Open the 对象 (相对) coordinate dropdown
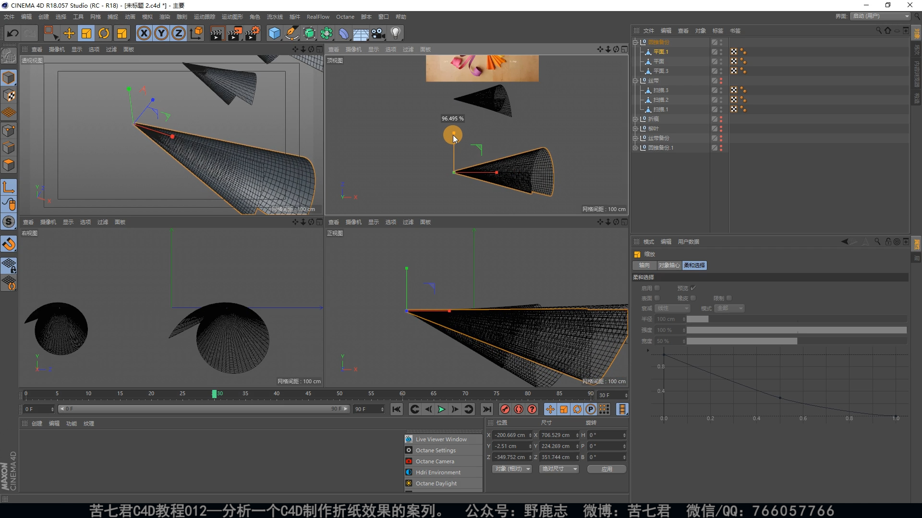Image resolution: width=922 pixels, height=518 pixels. click(x=512, y=469)
